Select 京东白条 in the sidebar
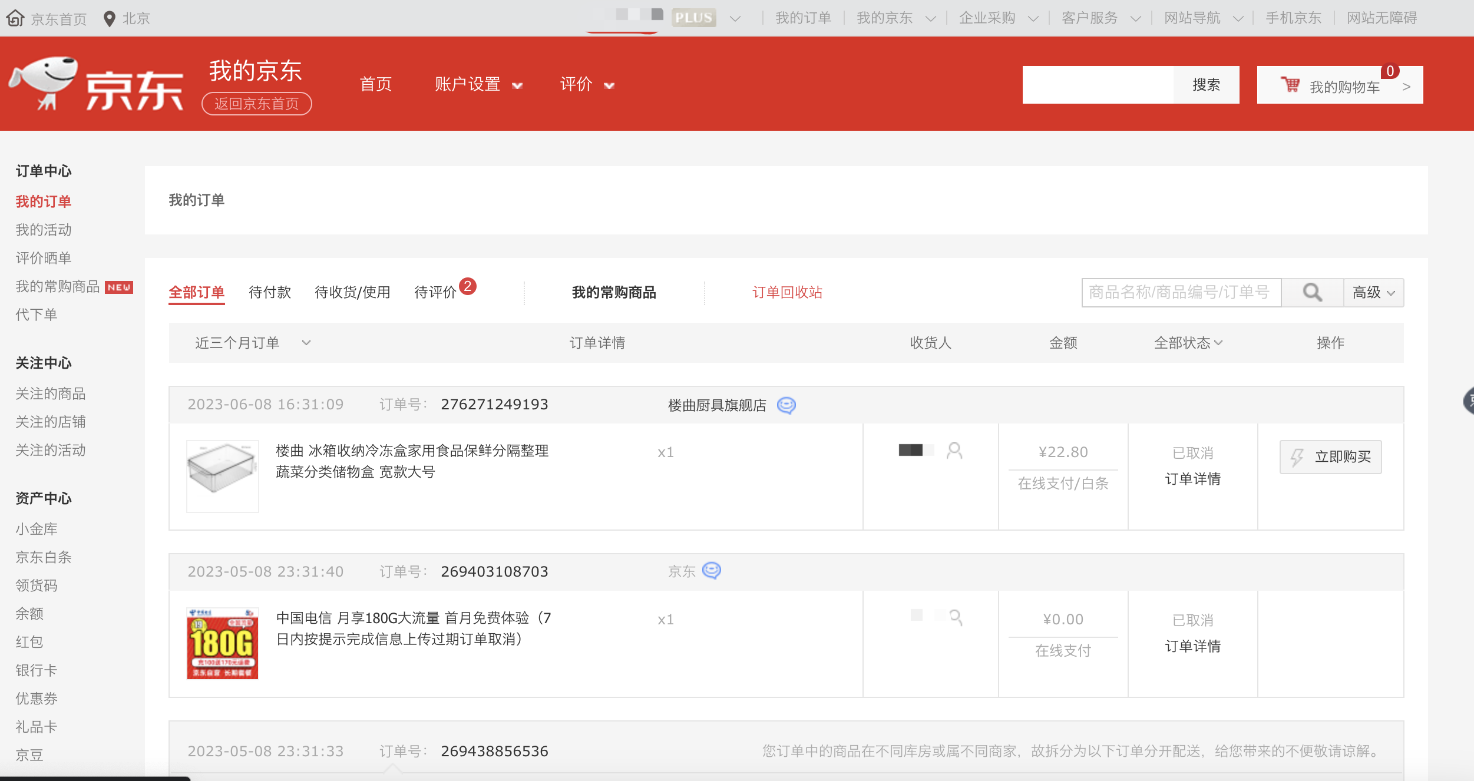The width and height of the screenshot is (1474, 781). coord(44,557)
